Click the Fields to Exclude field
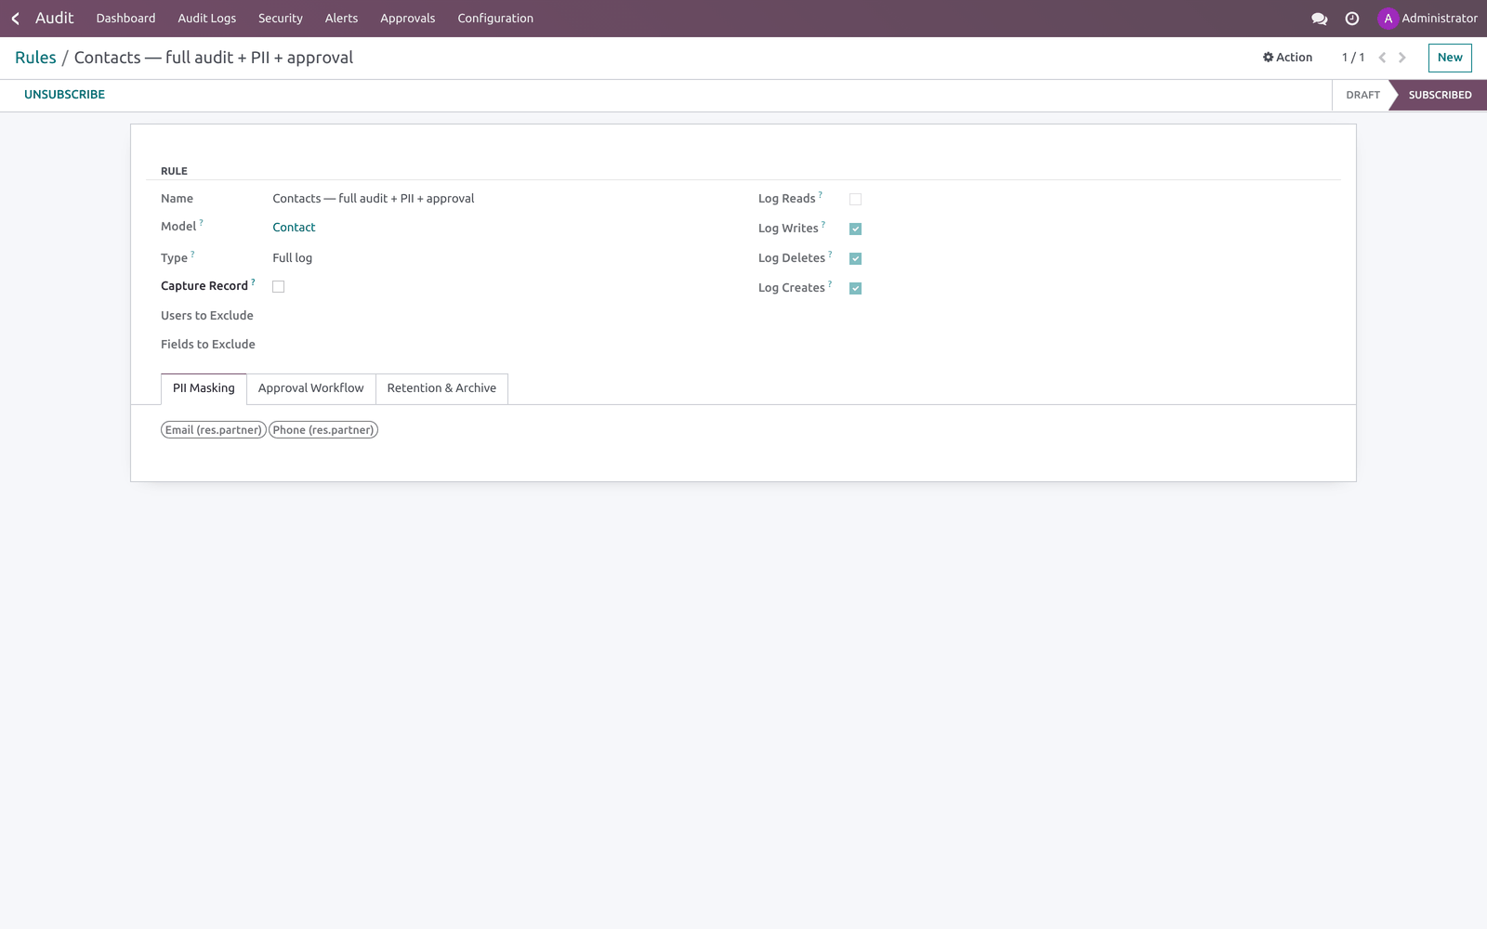 (x=208, y=345)
